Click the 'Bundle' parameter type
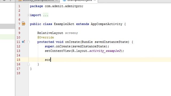Viewport: 171px width, 96px height. click(x=87, y=42)
